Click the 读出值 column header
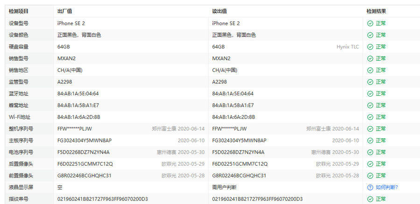 coord(220,12)
